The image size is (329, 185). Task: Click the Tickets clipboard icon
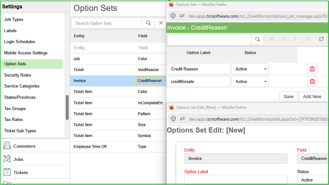[x=7, y=172]
